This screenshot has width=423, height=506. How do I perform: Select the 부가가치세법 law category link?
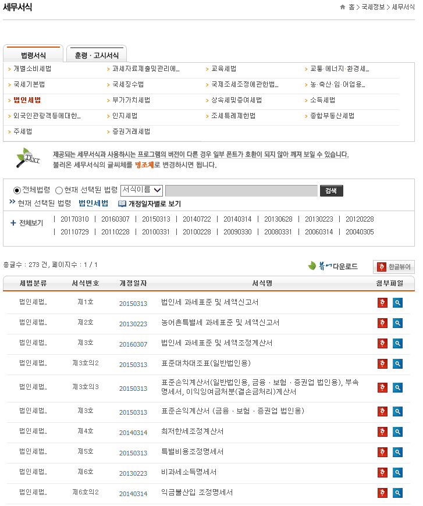point(131,100)
